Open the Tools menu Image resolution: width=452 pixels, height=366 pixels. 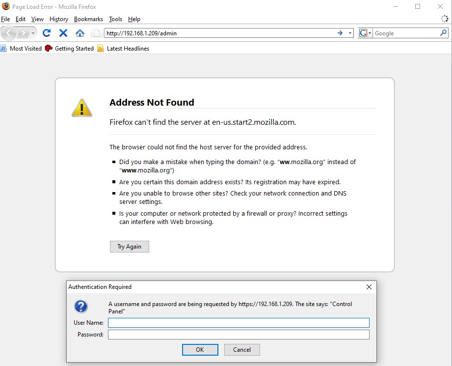(116, 19)
